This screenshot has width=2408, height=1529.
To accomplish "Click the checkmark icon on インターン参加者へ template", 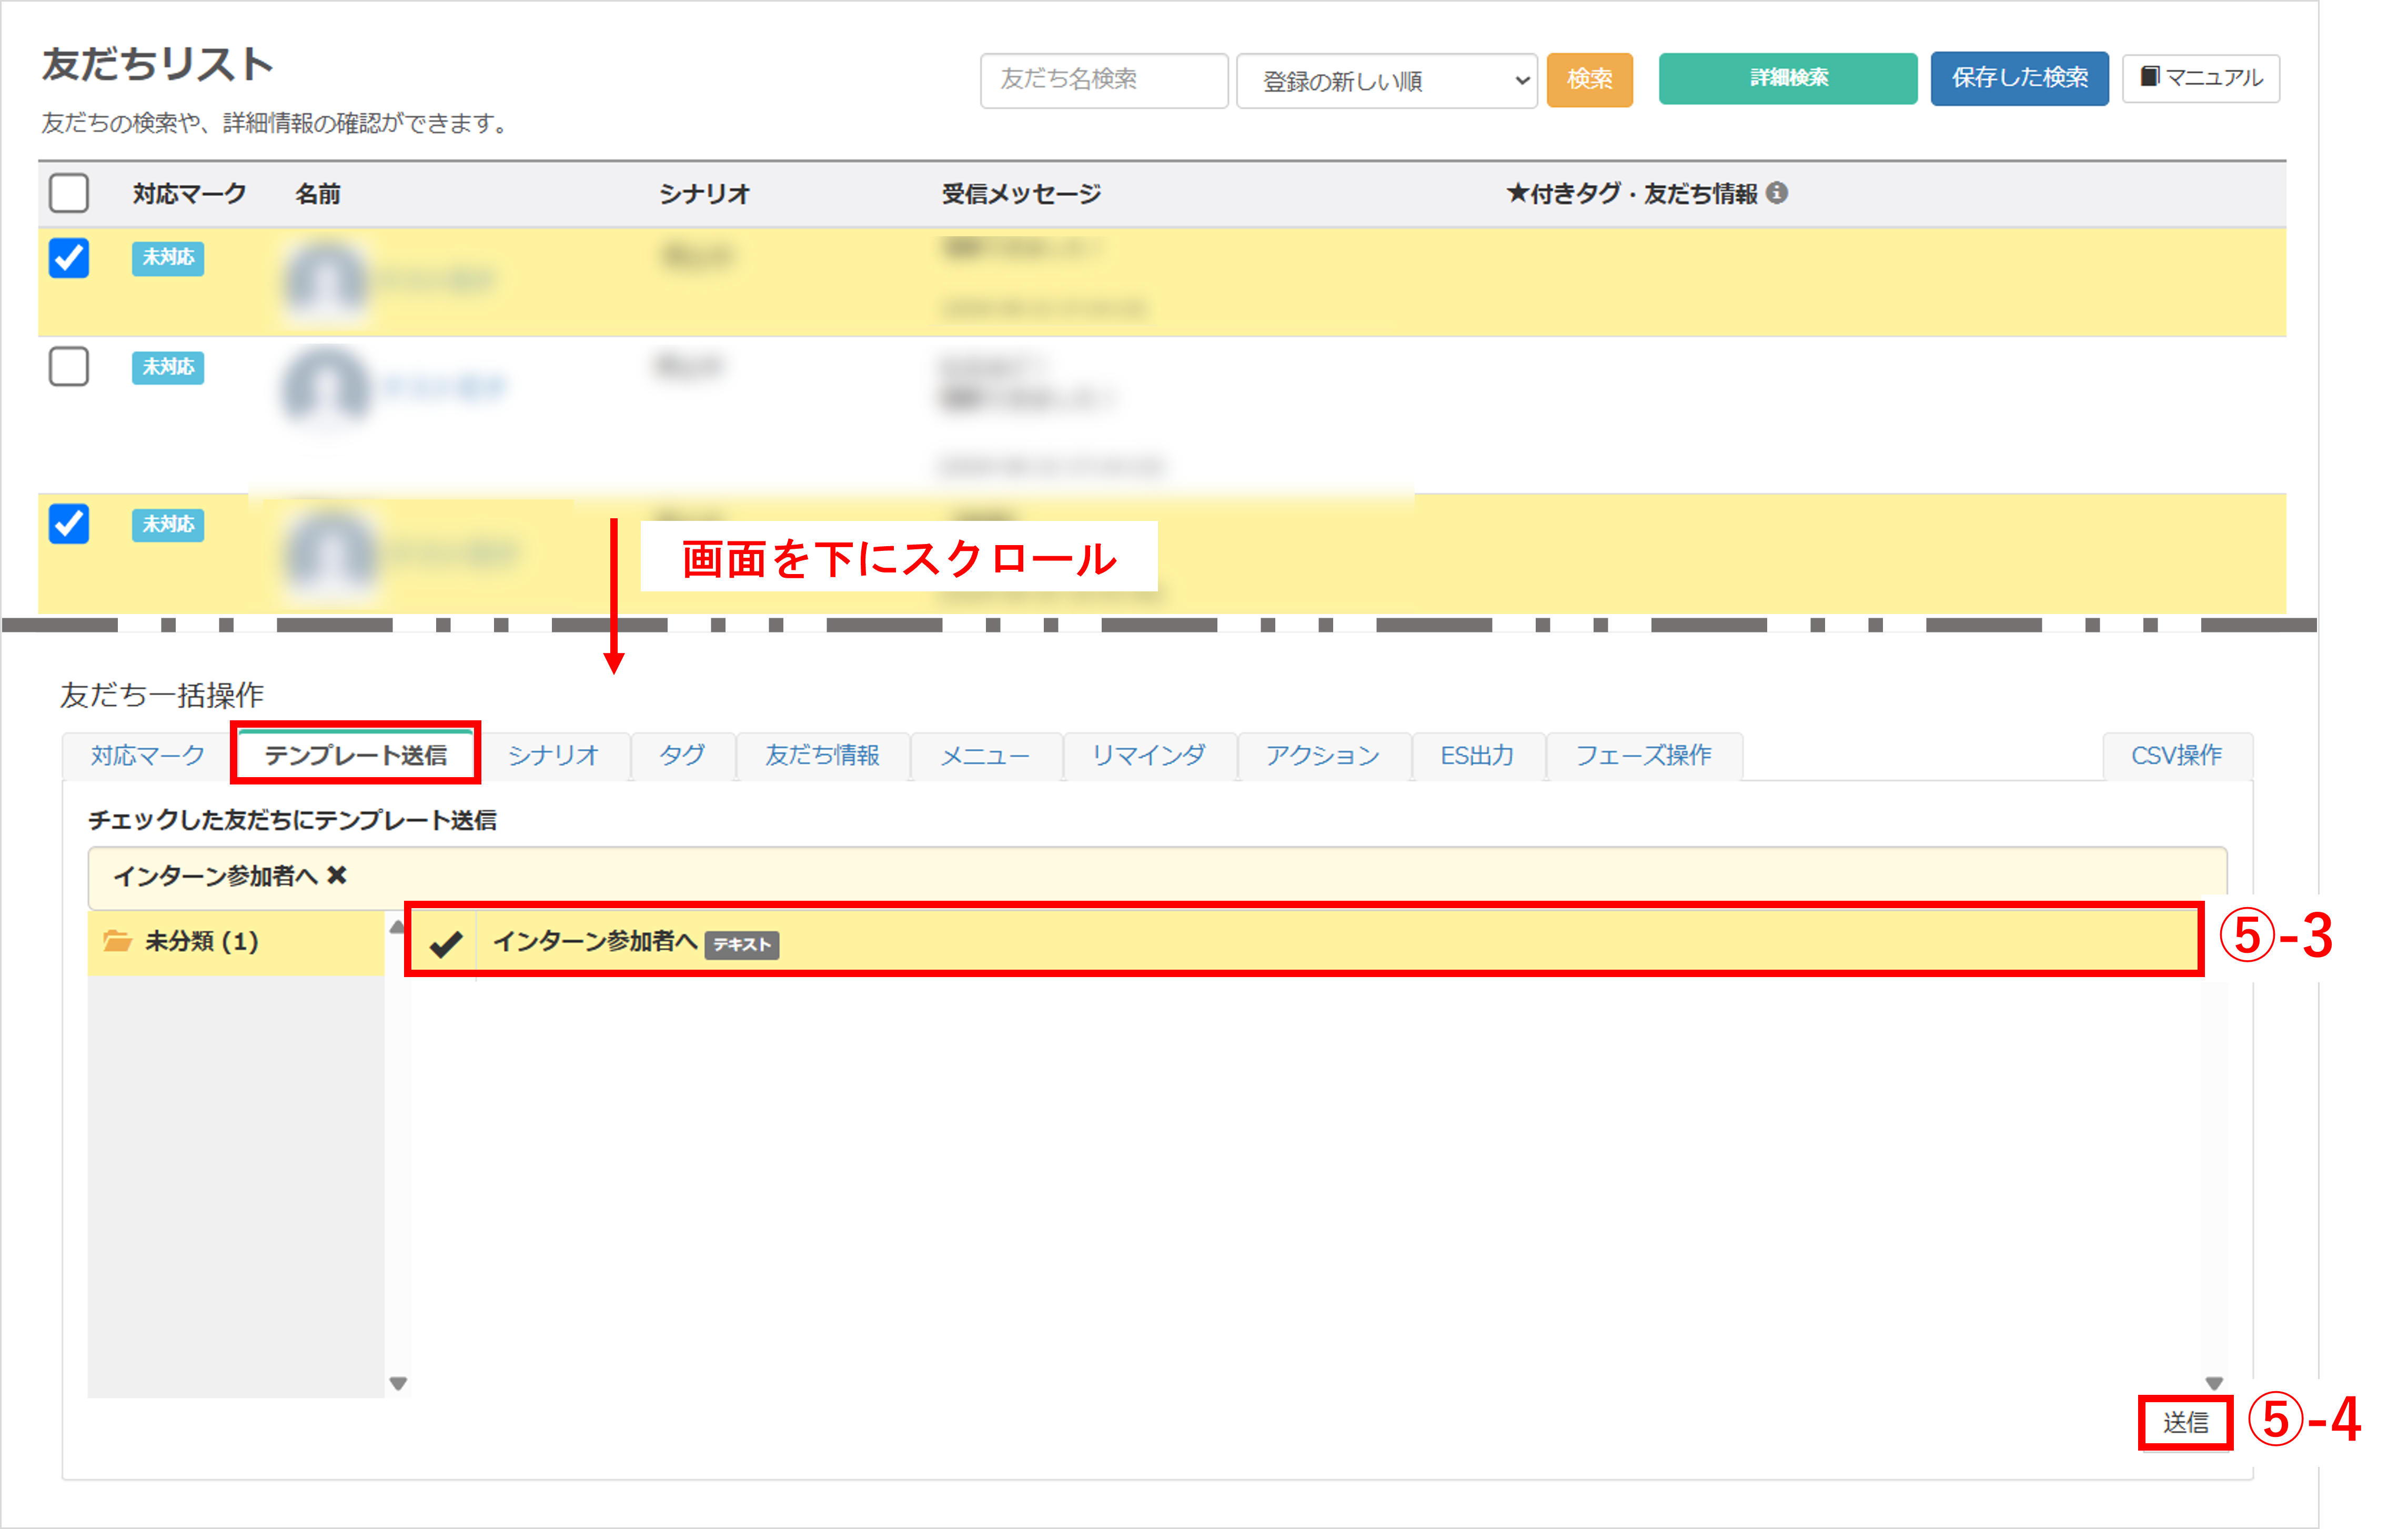I will click(445, 943).
